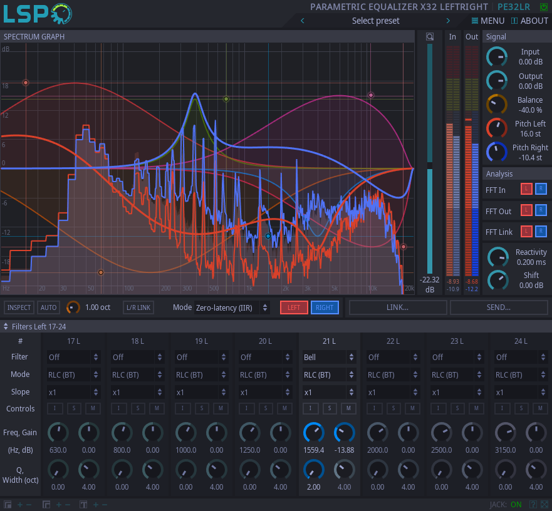This screenshot has height=511, width=552.
Task: Mute filter 21 L with M button
Action: pos(348,408)
